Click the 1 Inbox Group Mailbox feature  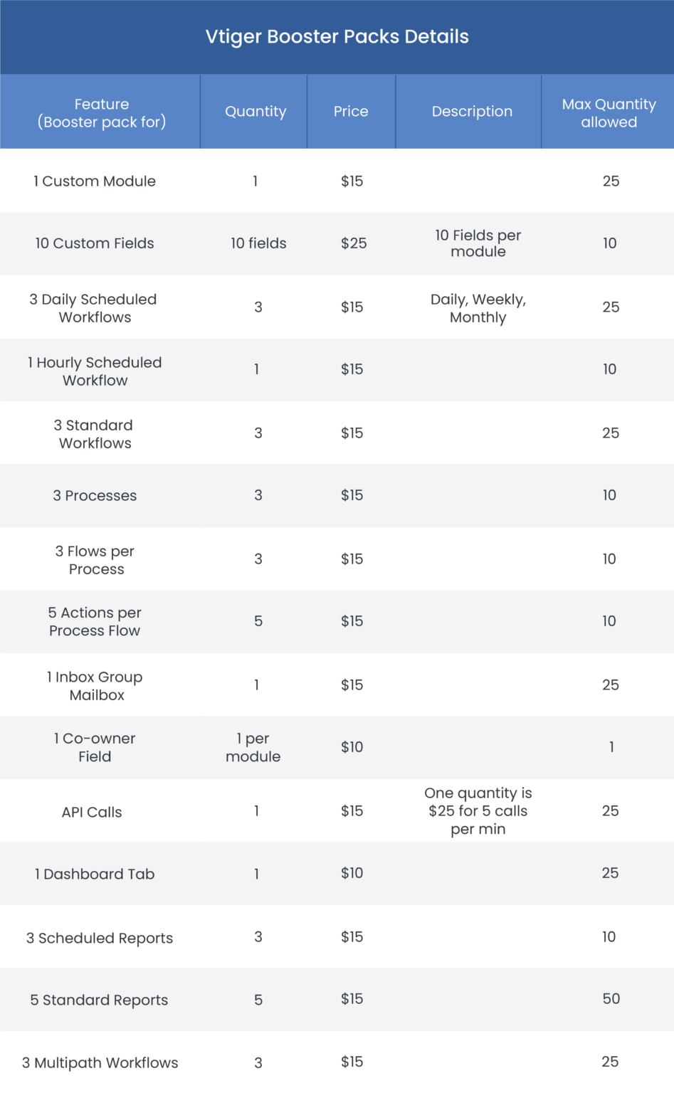pos(95,686)
